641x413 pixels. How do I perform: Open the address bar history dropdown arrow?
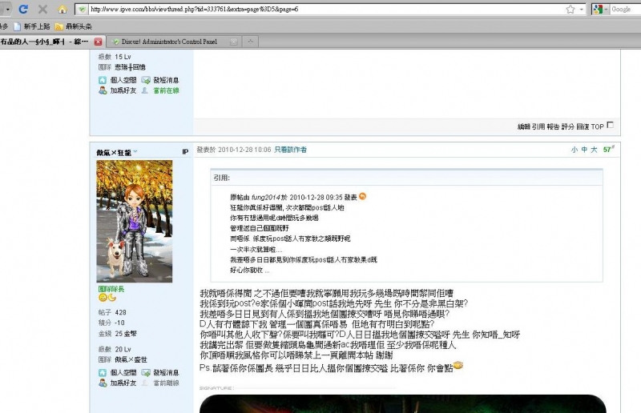[x=582, y=10]
